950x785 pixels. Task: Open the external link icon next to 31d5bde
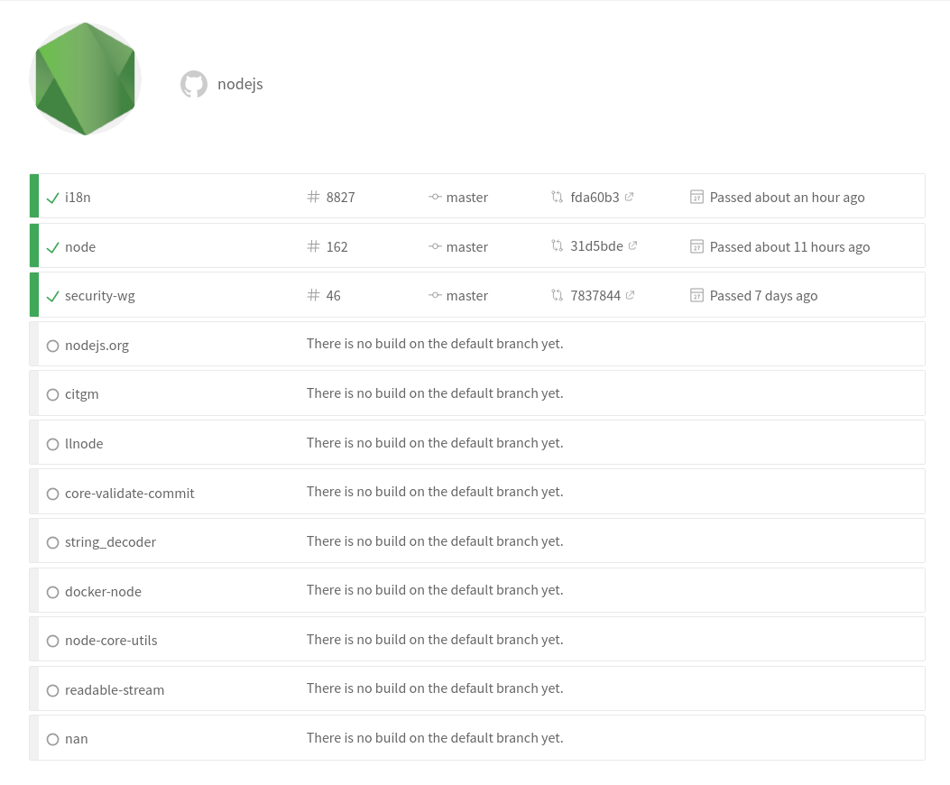632,245
